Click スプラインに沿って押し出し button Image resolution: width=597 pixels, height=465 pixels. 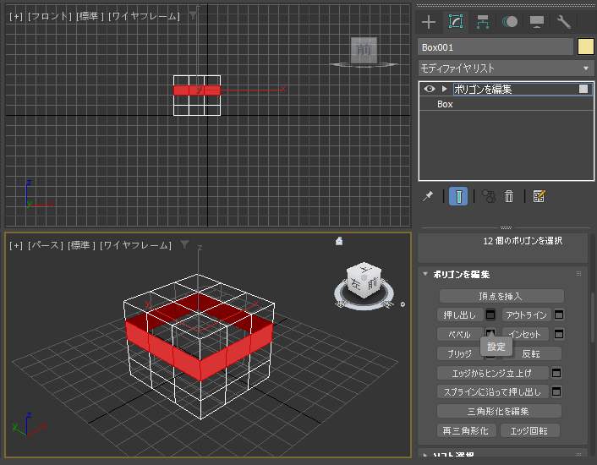click(492, 392)
